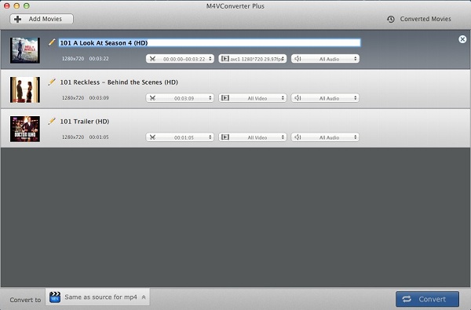This screenshot has width=471, height=310.
Task: Click the clapperboard format icon
Action: (x=55, y=297)
